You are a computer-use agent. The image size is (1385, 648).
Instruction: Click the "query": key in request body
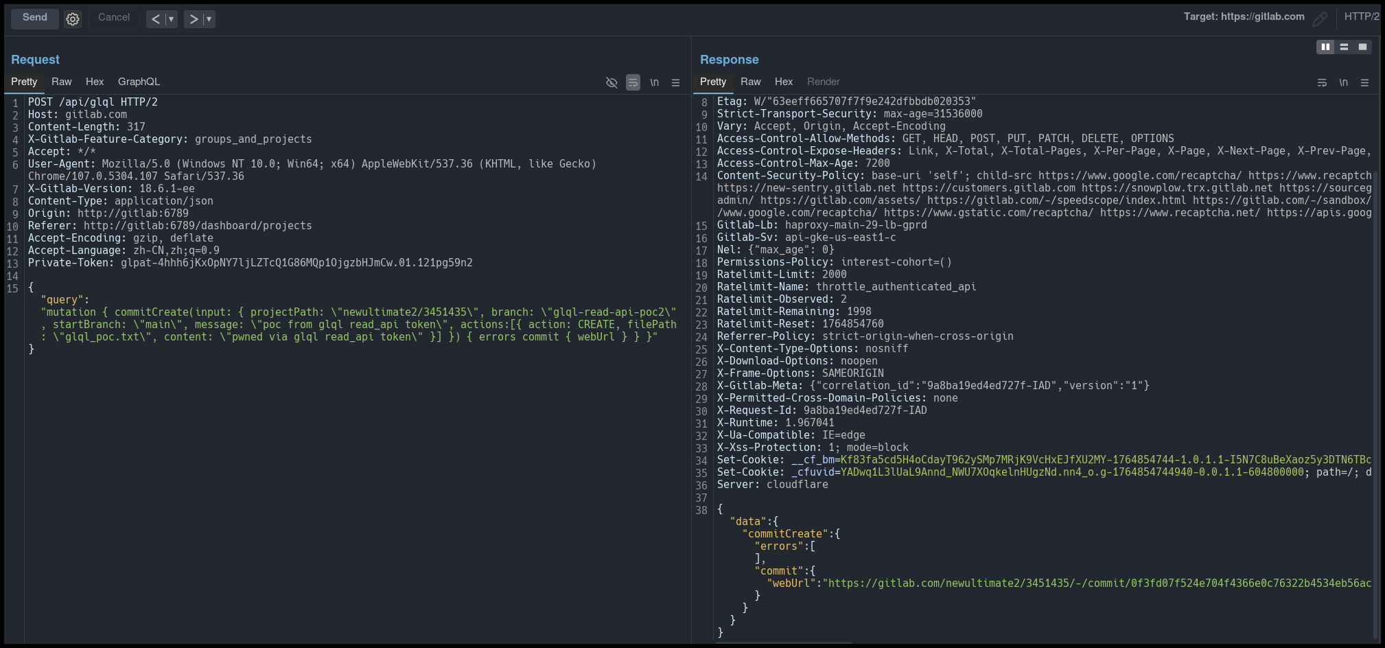(x=65, y=300)
